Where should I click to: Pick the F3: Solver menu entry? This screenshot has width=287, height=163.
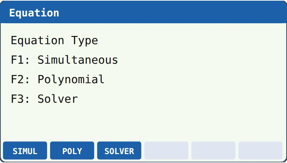(x=44, y=99)
